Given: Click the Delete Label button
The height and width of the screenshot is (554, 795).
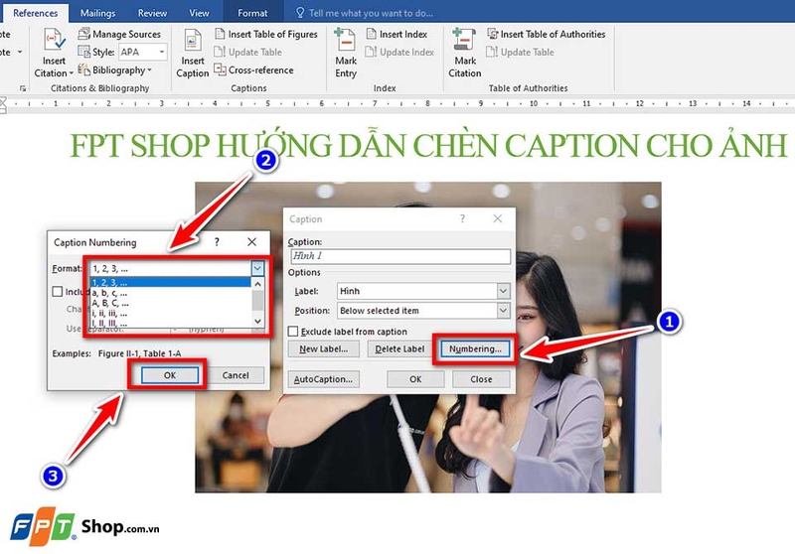Looking at the screenshot, I should pyautogui.click(x=399, y=348).
